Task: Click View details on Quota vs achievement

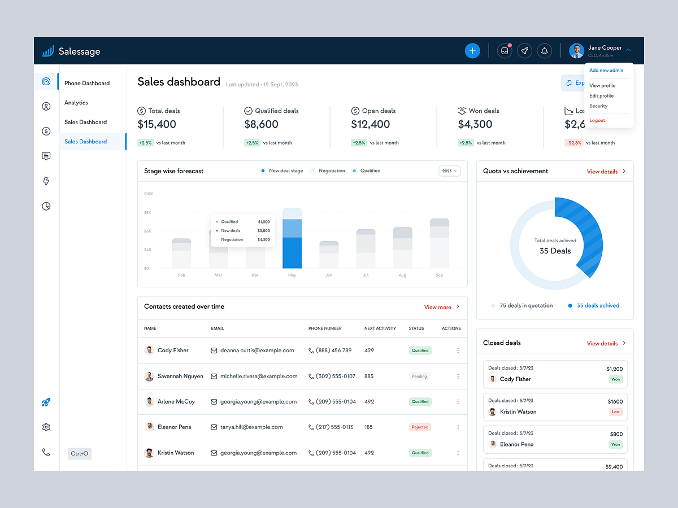Action: [x=603, y=171]
